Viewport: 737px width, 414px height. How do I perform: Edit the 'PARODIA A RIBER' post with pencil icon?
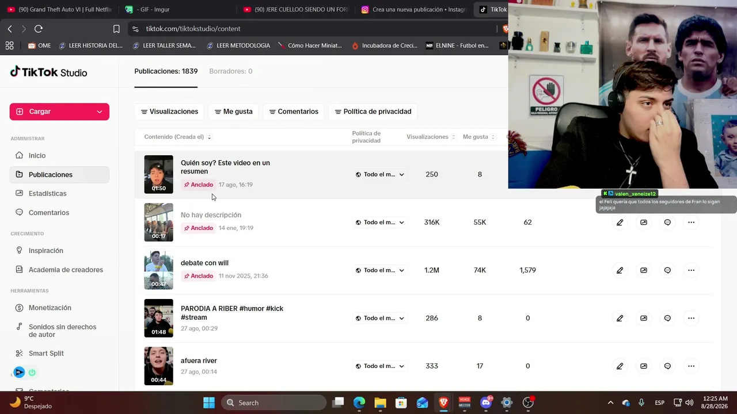[620, 318]
